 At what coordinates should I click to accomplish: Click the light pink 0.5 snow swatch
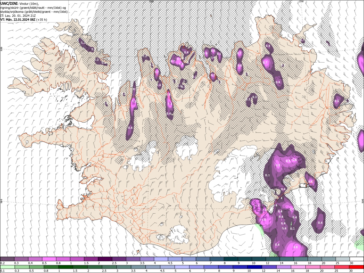coord(49,259)
